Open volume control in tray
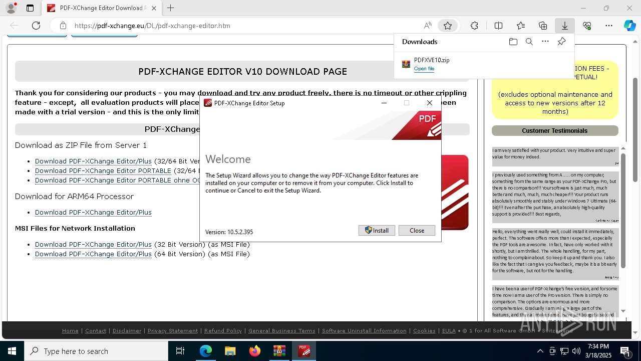 (x=576, y=351)
